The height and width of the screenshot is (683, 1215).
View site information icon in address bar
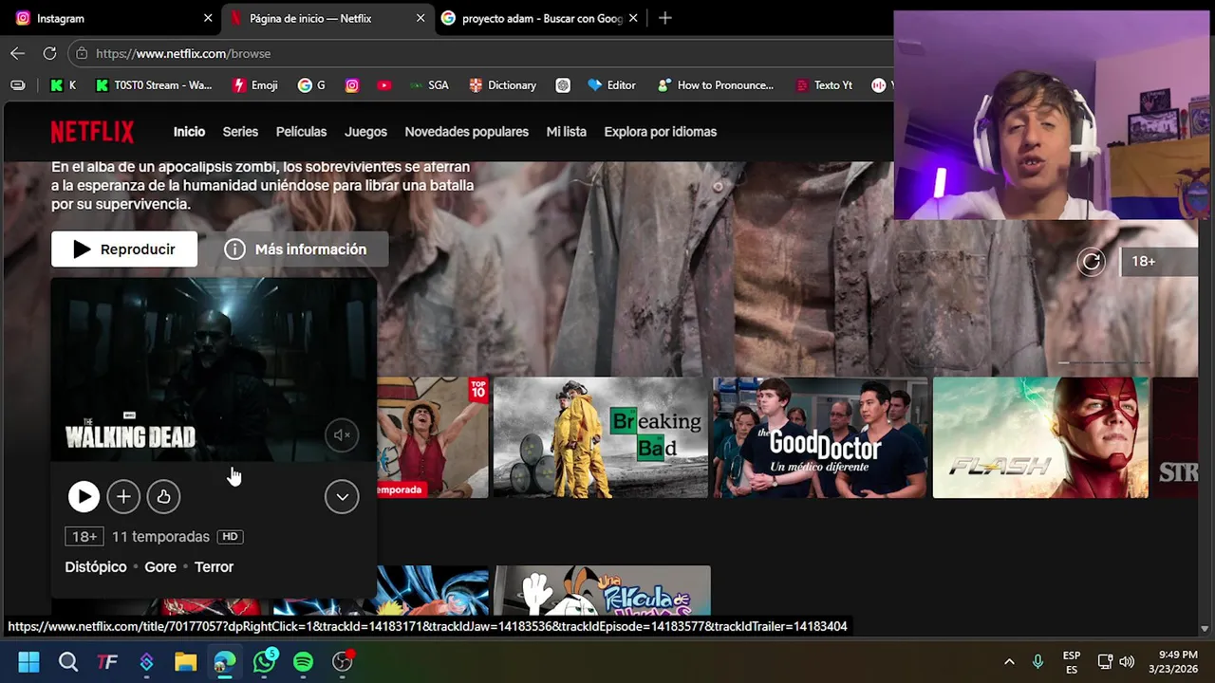(82, 53)
